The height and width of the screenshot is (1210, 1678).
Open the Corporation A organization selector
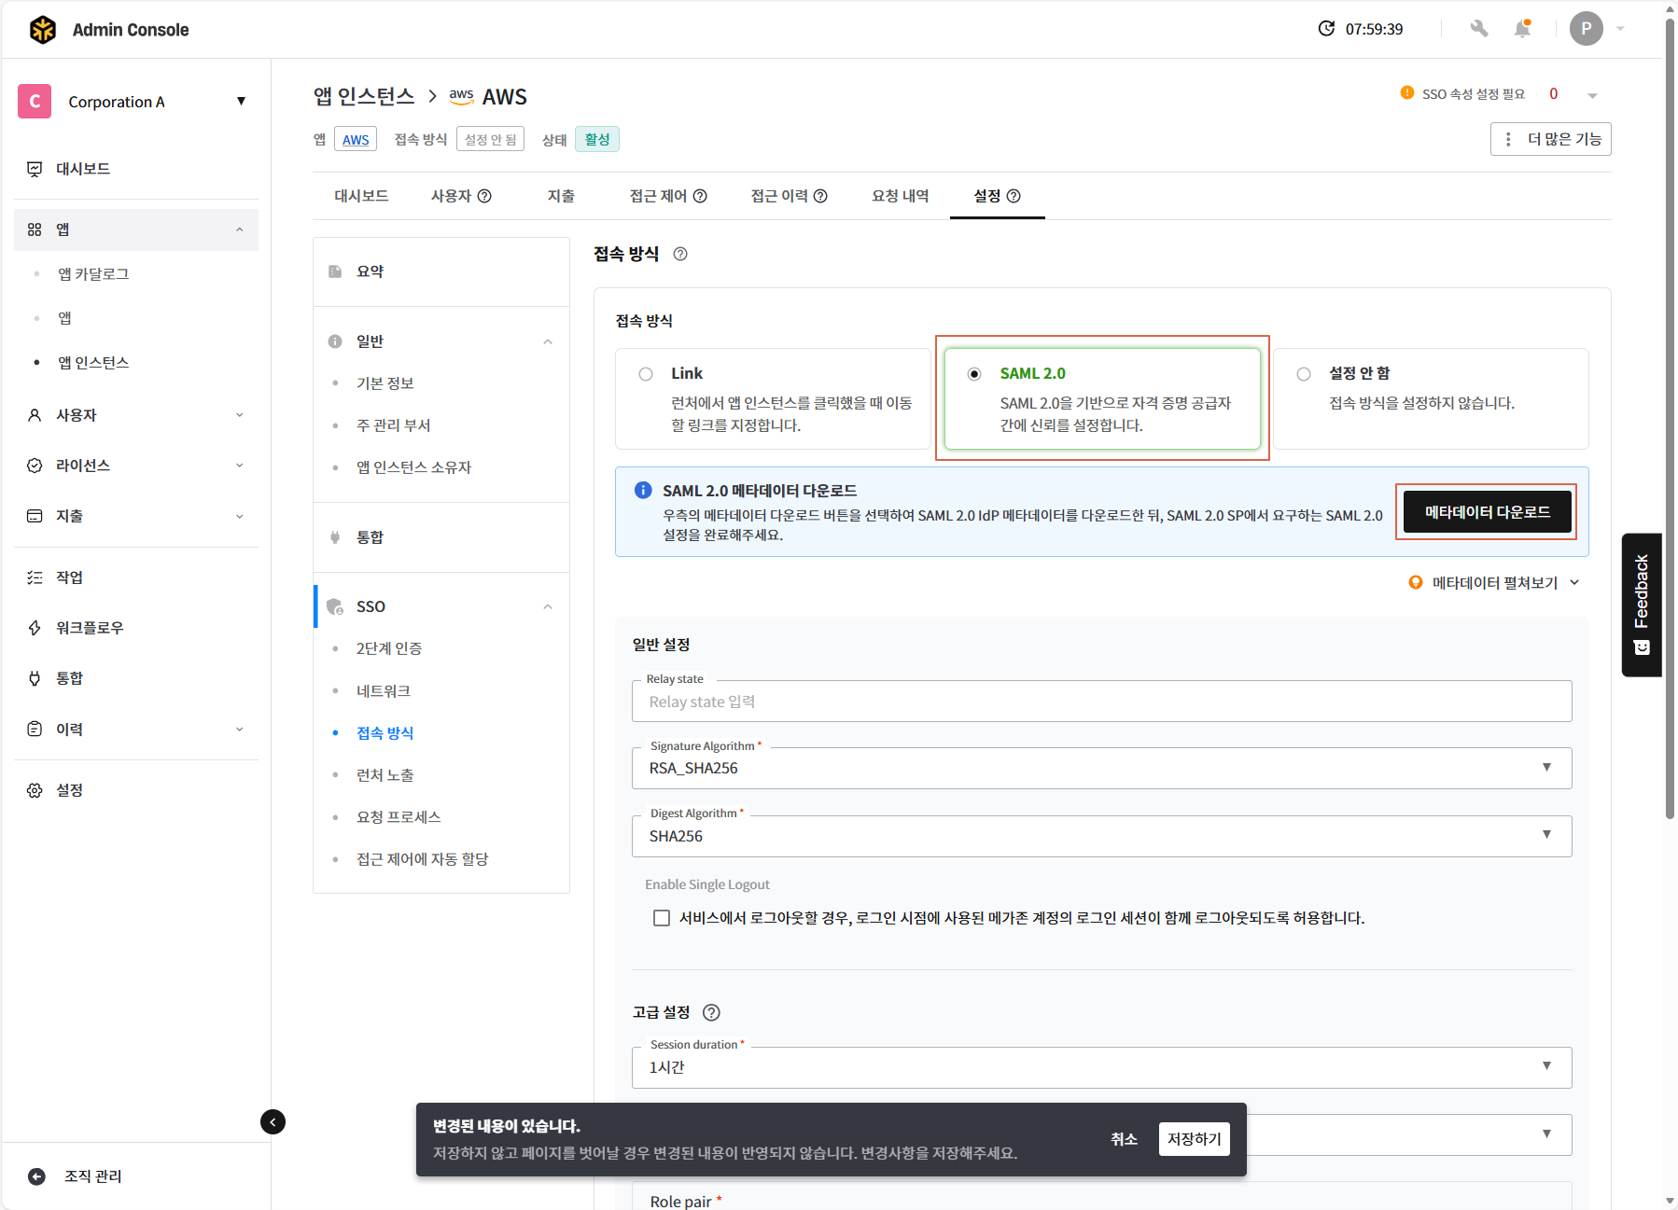coord(135,102)
